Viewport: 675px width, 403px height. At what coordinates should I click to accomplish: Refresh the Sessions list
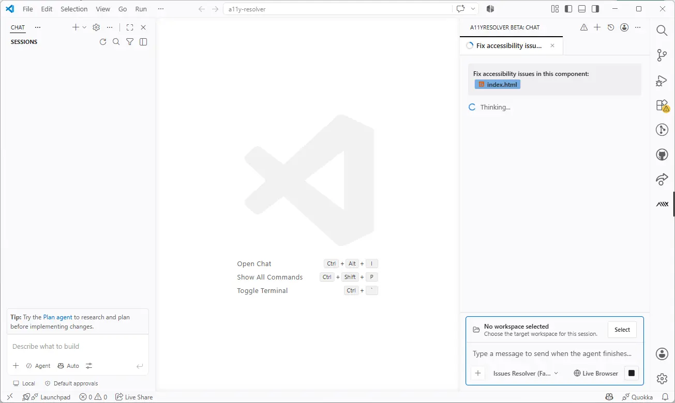pos(103,42)
